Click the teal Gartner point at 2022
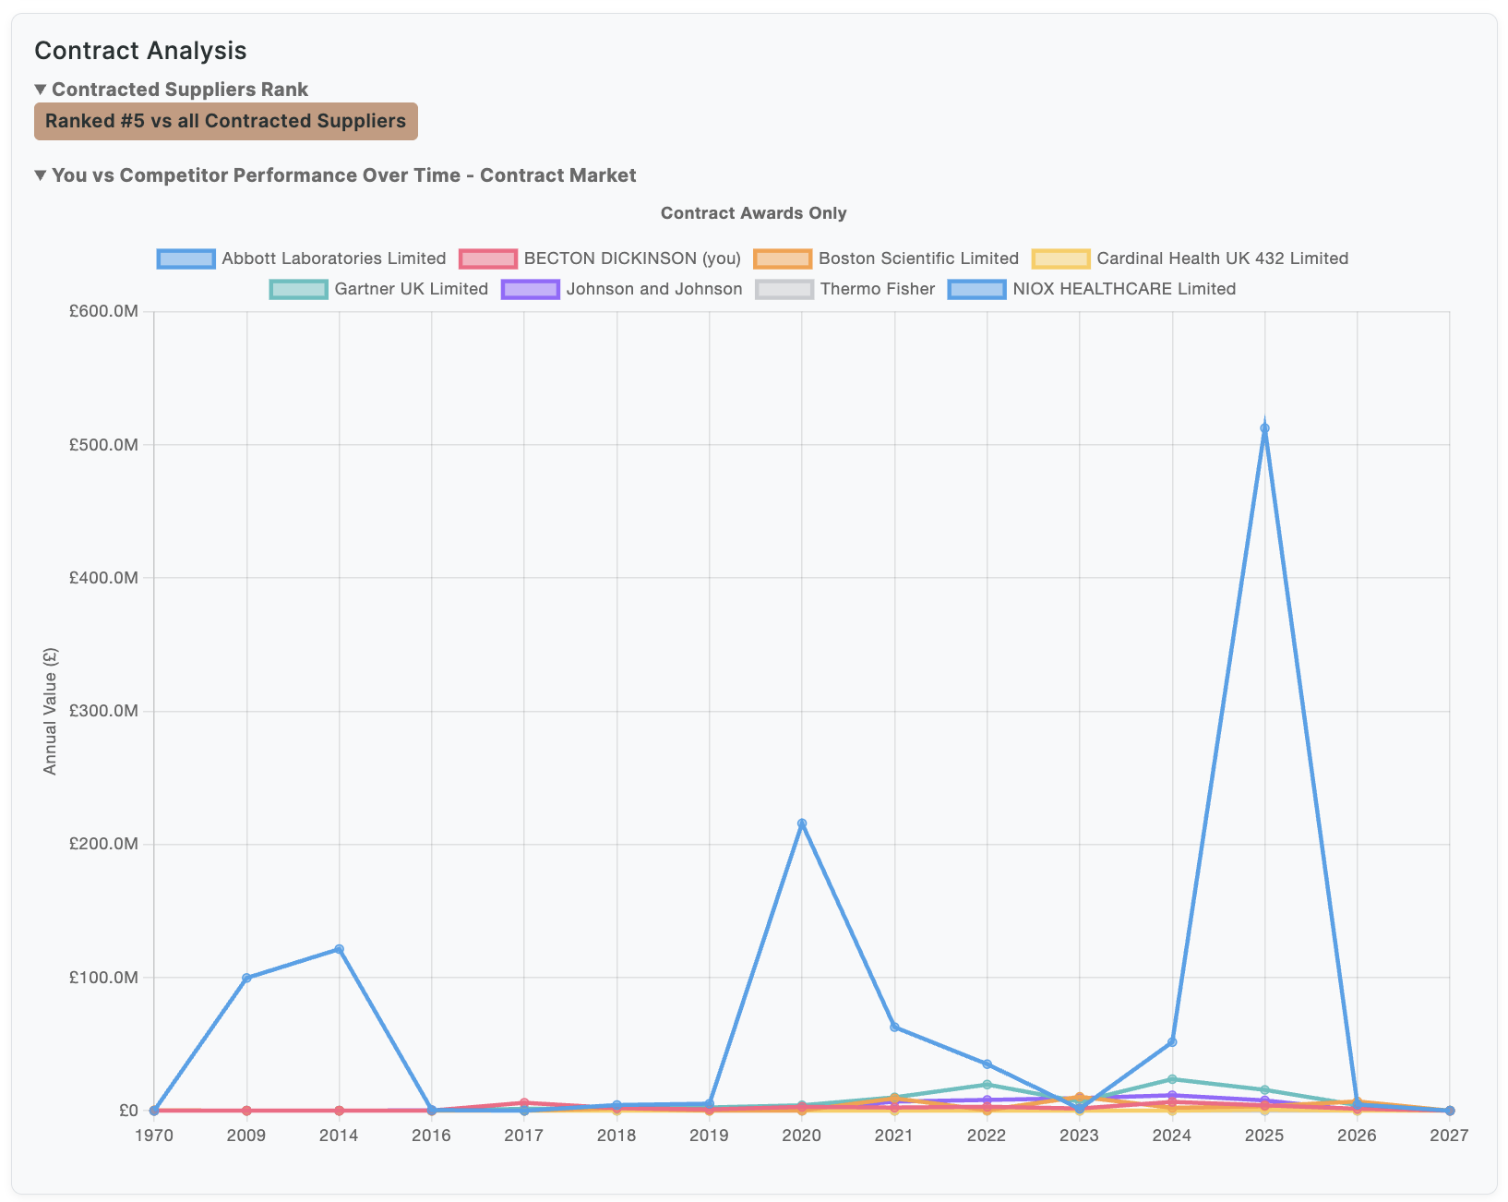This screenshot has height=1202, width=1508. [x=987, y=1085]
